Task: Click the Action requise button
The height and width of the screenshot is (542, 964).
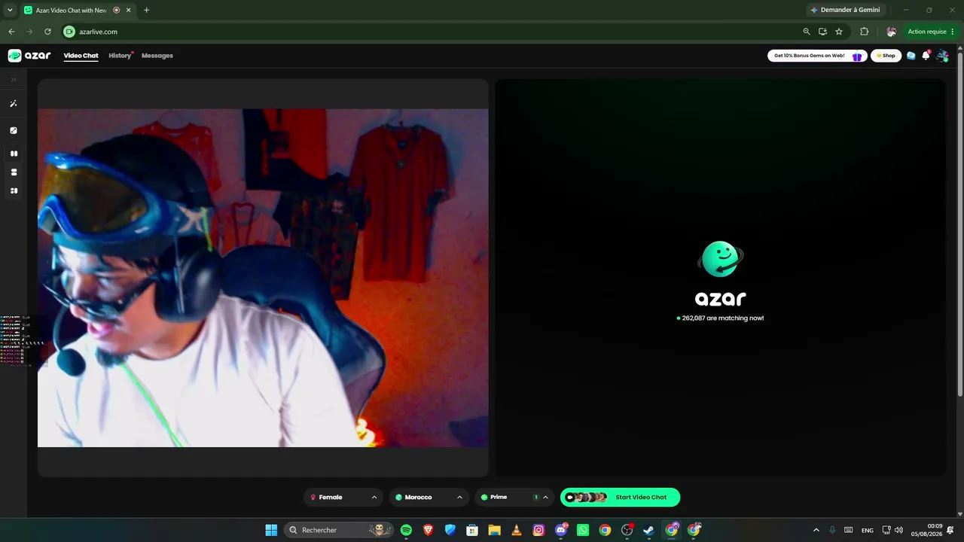Action: coord(932,32)
